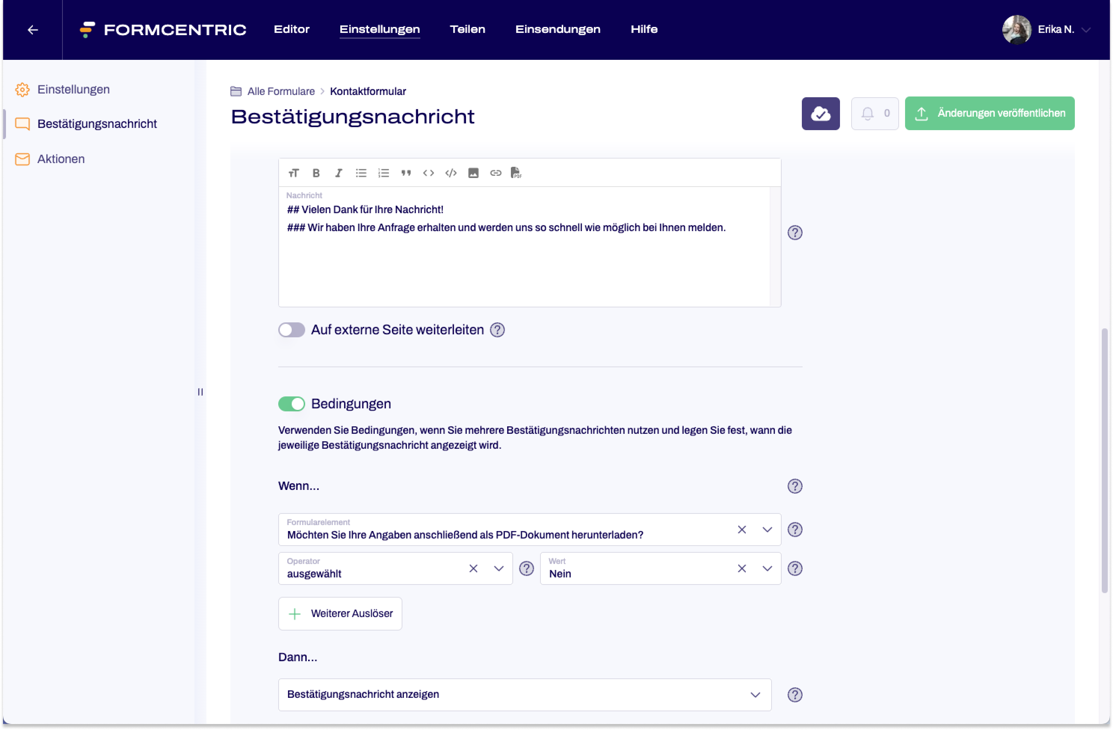
Task: Click the Formcentric logo
Action: click(163, 30)
